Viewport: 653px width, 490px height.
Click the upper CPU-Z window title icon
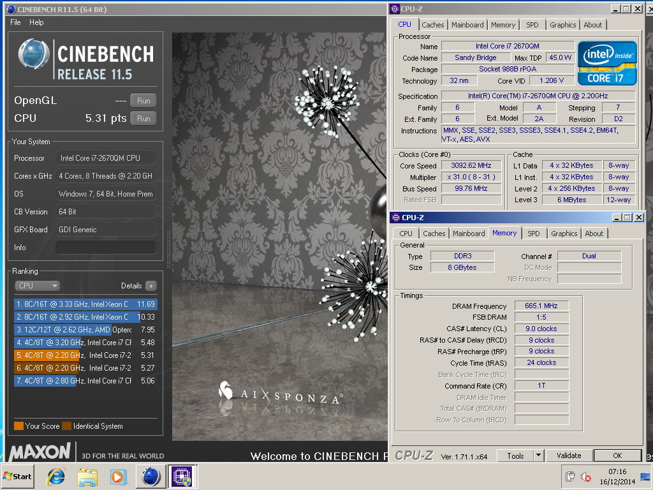pos(395,9)
